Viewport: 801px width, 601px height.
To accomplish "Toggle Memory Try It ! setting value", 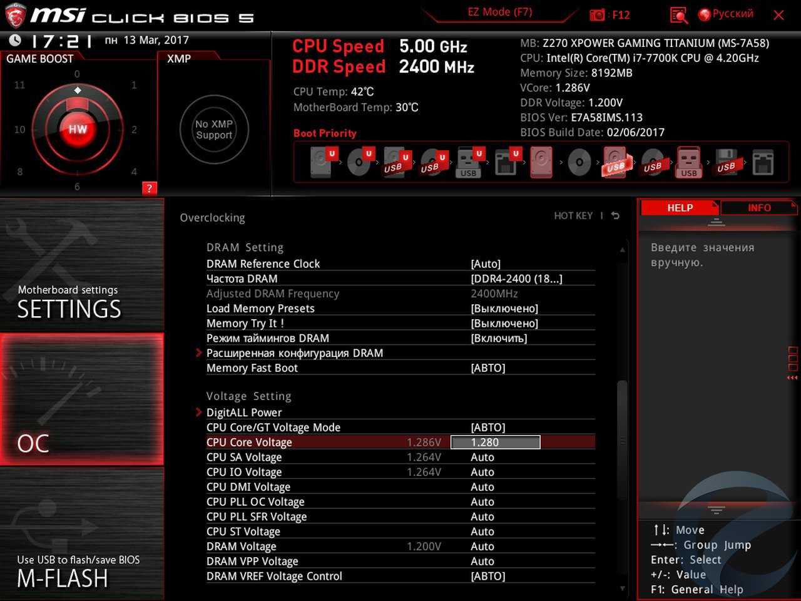I will click(504, 324).
